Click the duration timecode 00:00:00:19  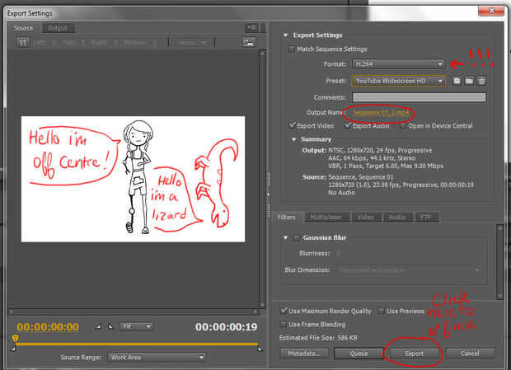(226, 327)
